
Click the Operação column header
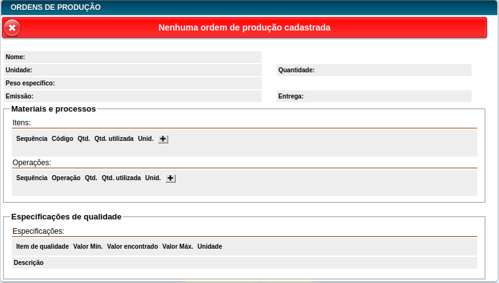(x=66, y=178)
